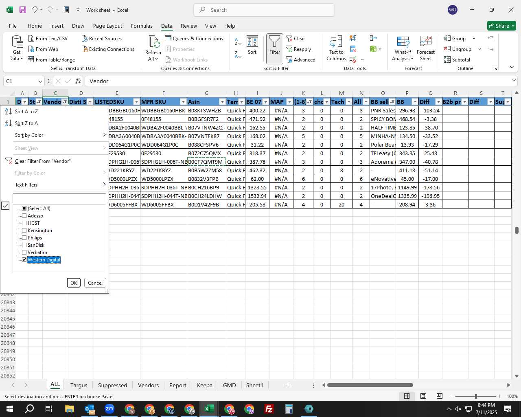The image size is (521, 417).
Task: Click the Consolidate icon
Action: point(373,38)
